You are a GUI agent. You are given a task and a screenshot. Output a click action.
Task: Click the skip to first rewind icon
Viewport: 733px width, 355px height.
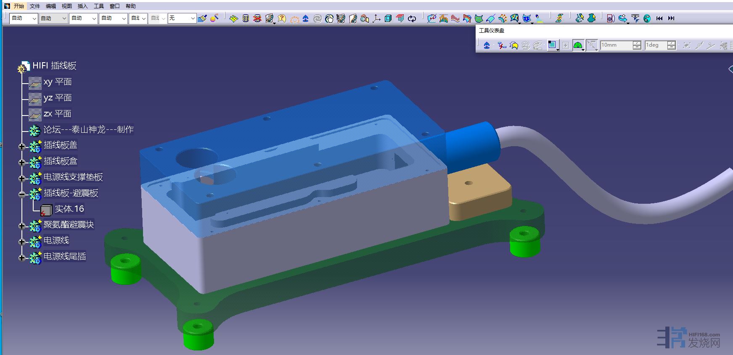pyautogui.click(x=659, y=18)
